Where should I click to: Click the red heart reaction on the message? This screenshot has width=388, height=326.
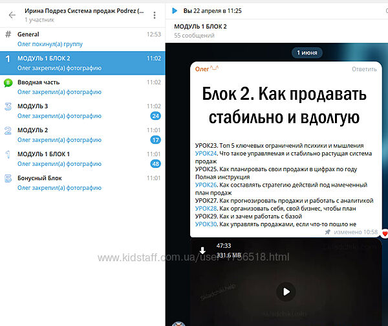384,233
